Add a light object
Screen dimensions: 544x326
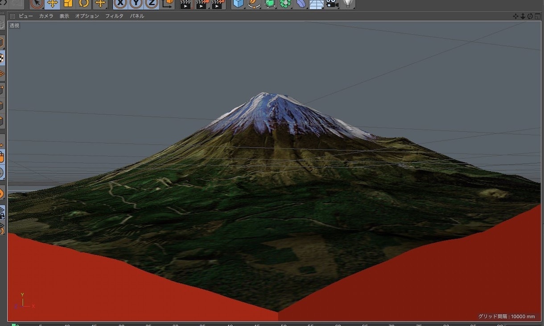[348, 4]
